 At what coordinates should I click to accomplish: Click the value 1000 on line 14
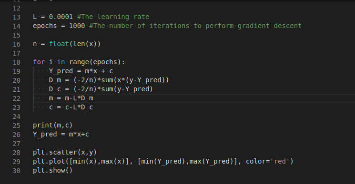77,26
